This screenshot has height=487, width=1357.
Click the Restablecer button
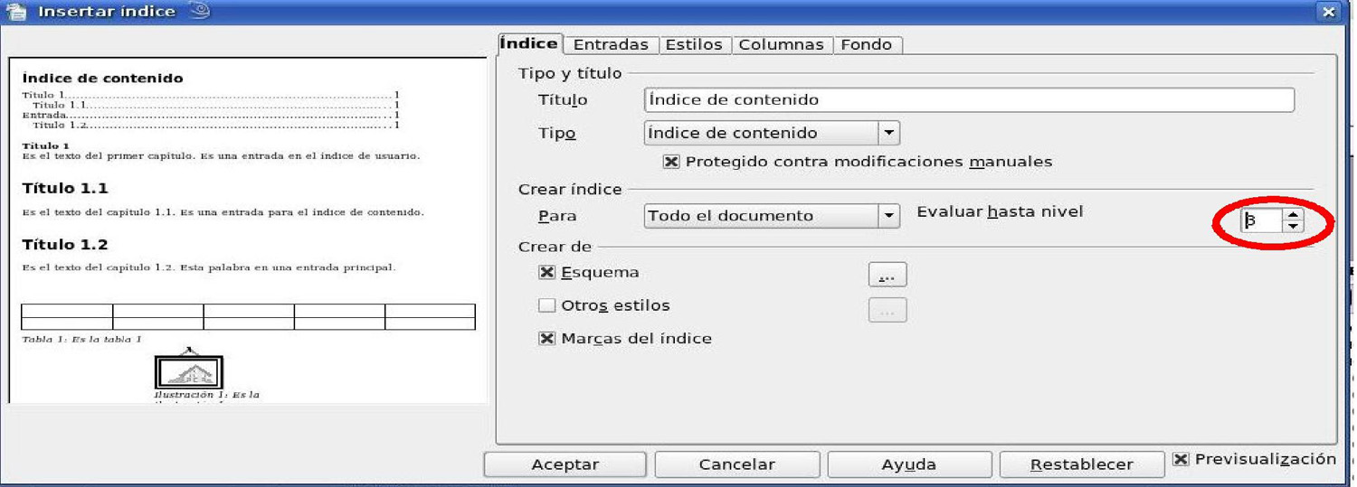click(1081, 464)
